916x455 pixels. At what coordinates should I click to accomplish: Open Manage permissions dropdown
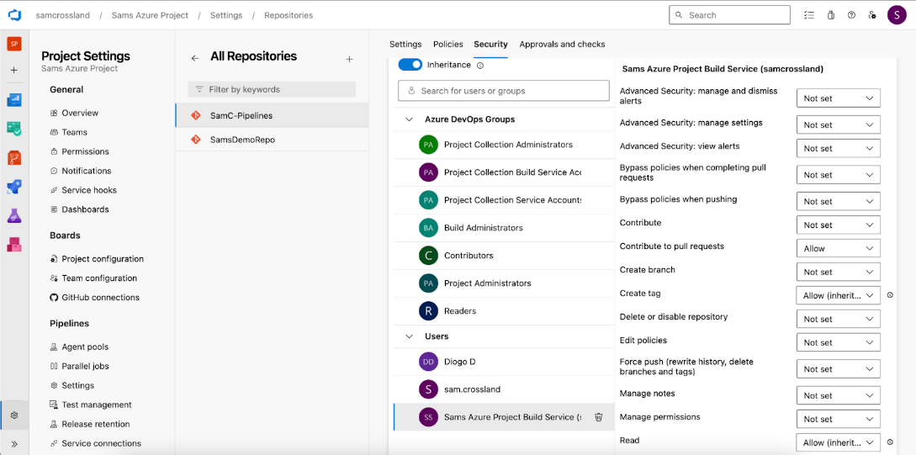[839, 420]
